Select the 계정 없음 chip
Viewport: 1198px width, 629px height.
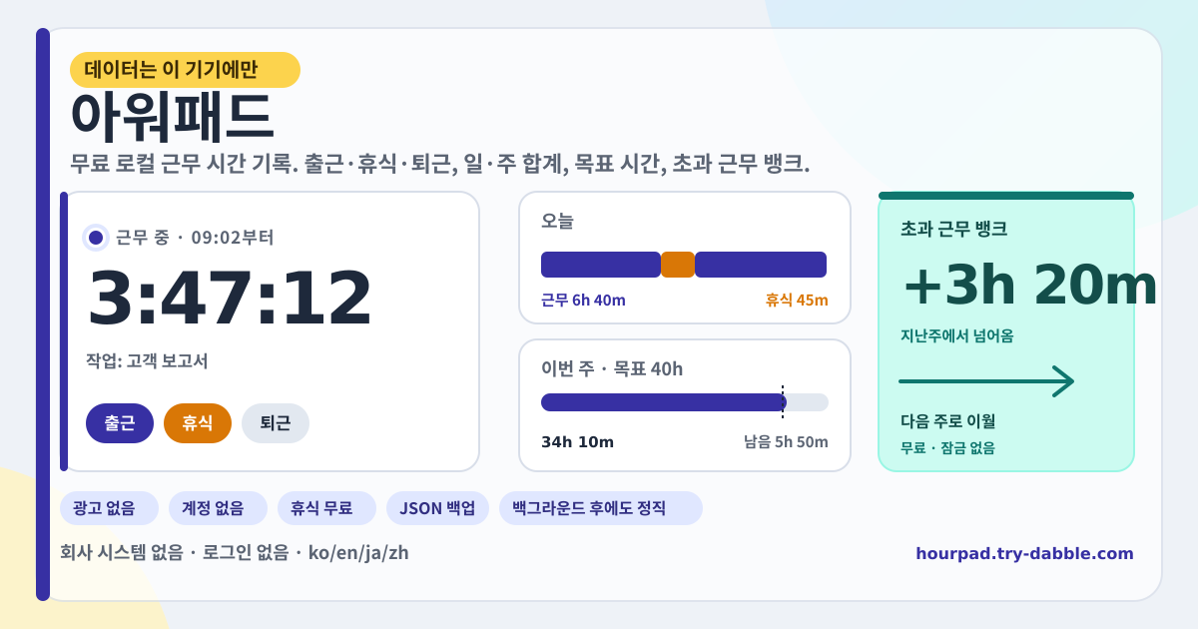tap(219, 508)
